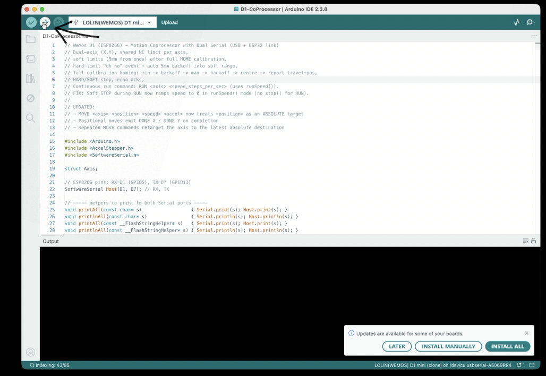Close the updates notification

click(526, 333)
